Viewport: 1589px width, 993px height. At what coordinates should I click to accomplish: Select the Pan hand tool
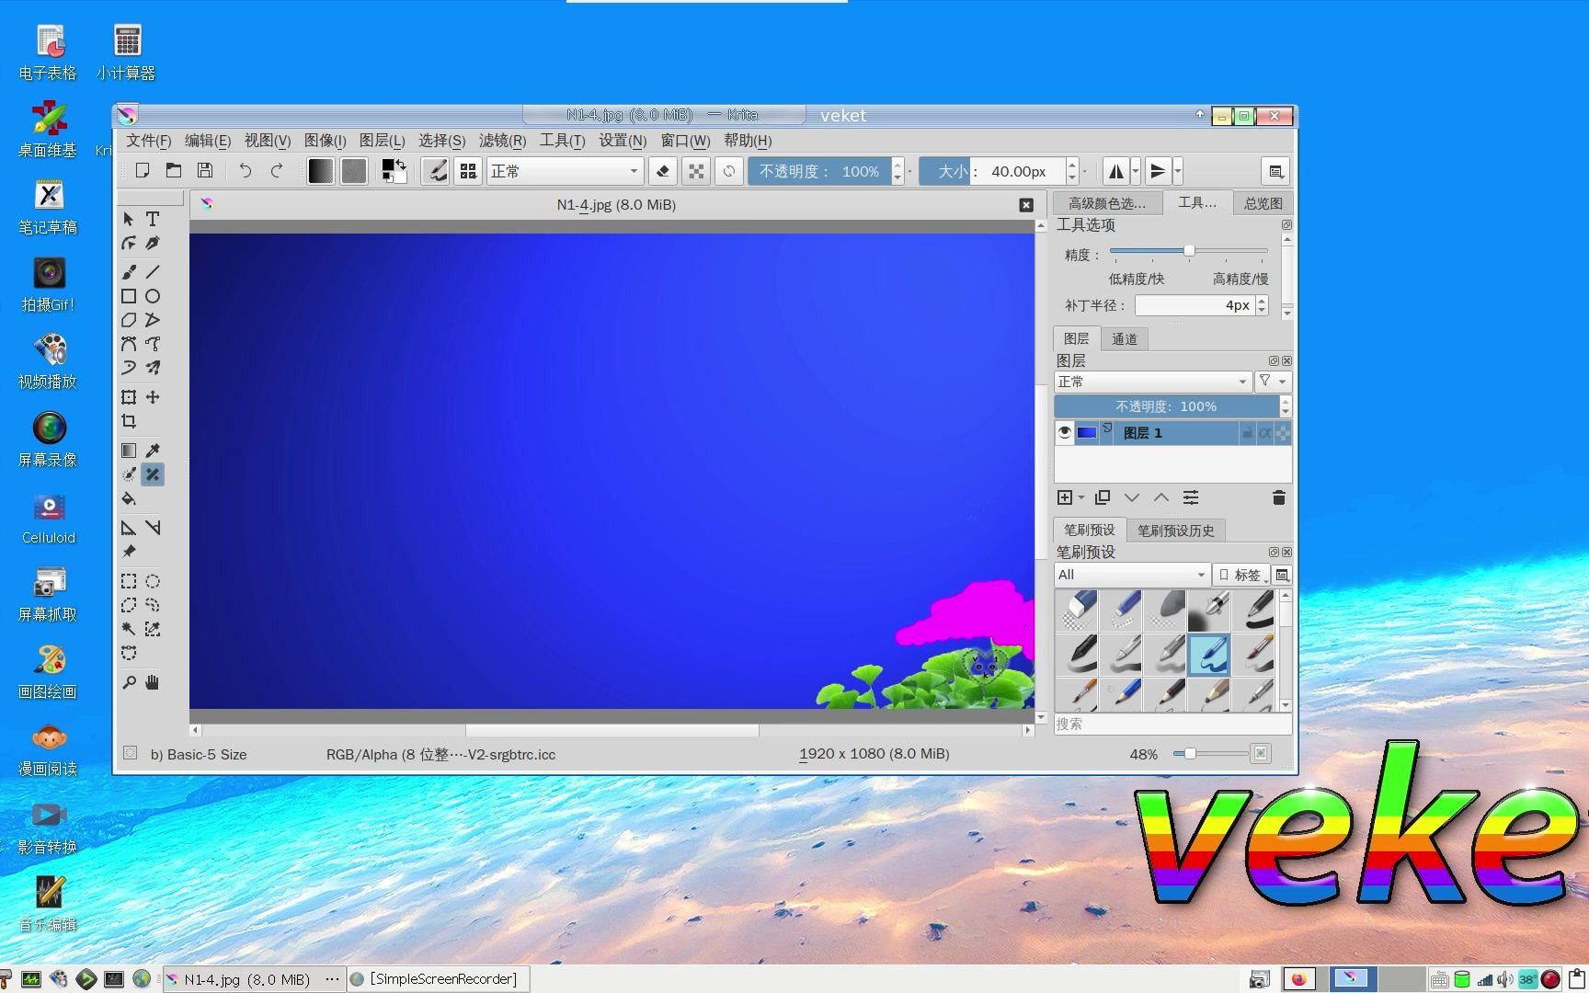[153, 682]
